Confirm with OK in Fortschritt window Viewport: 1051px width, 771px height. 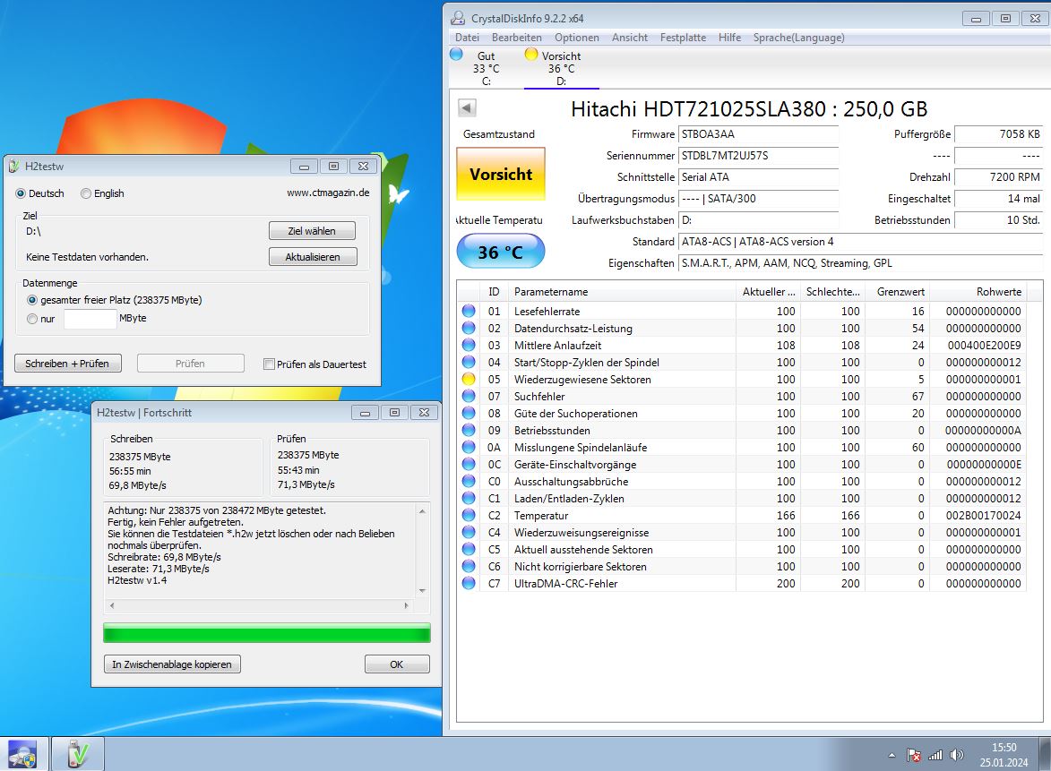coord(397,664)
